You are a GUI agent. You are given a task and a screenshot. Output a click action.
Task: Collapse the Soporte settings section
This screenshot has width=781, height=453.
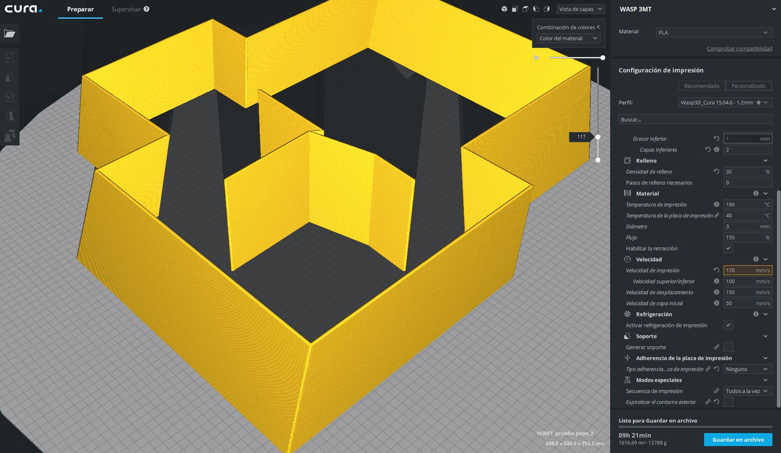click(766, 336)
